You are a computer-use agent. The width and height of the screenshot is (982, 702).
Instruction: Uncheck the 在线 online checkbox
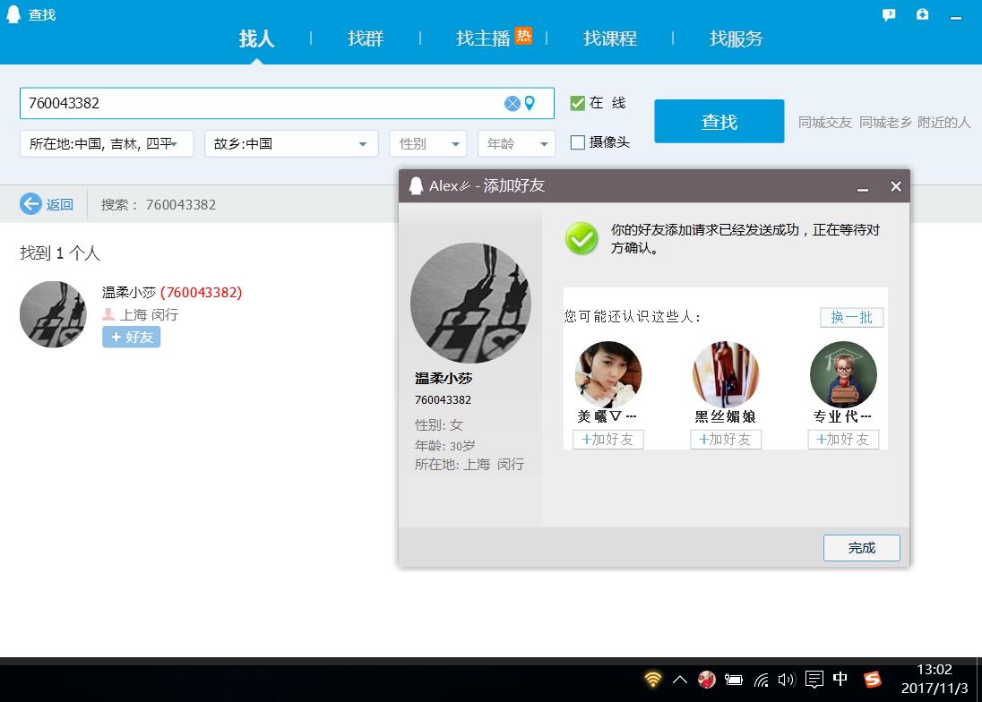click(x=577, y=103)
